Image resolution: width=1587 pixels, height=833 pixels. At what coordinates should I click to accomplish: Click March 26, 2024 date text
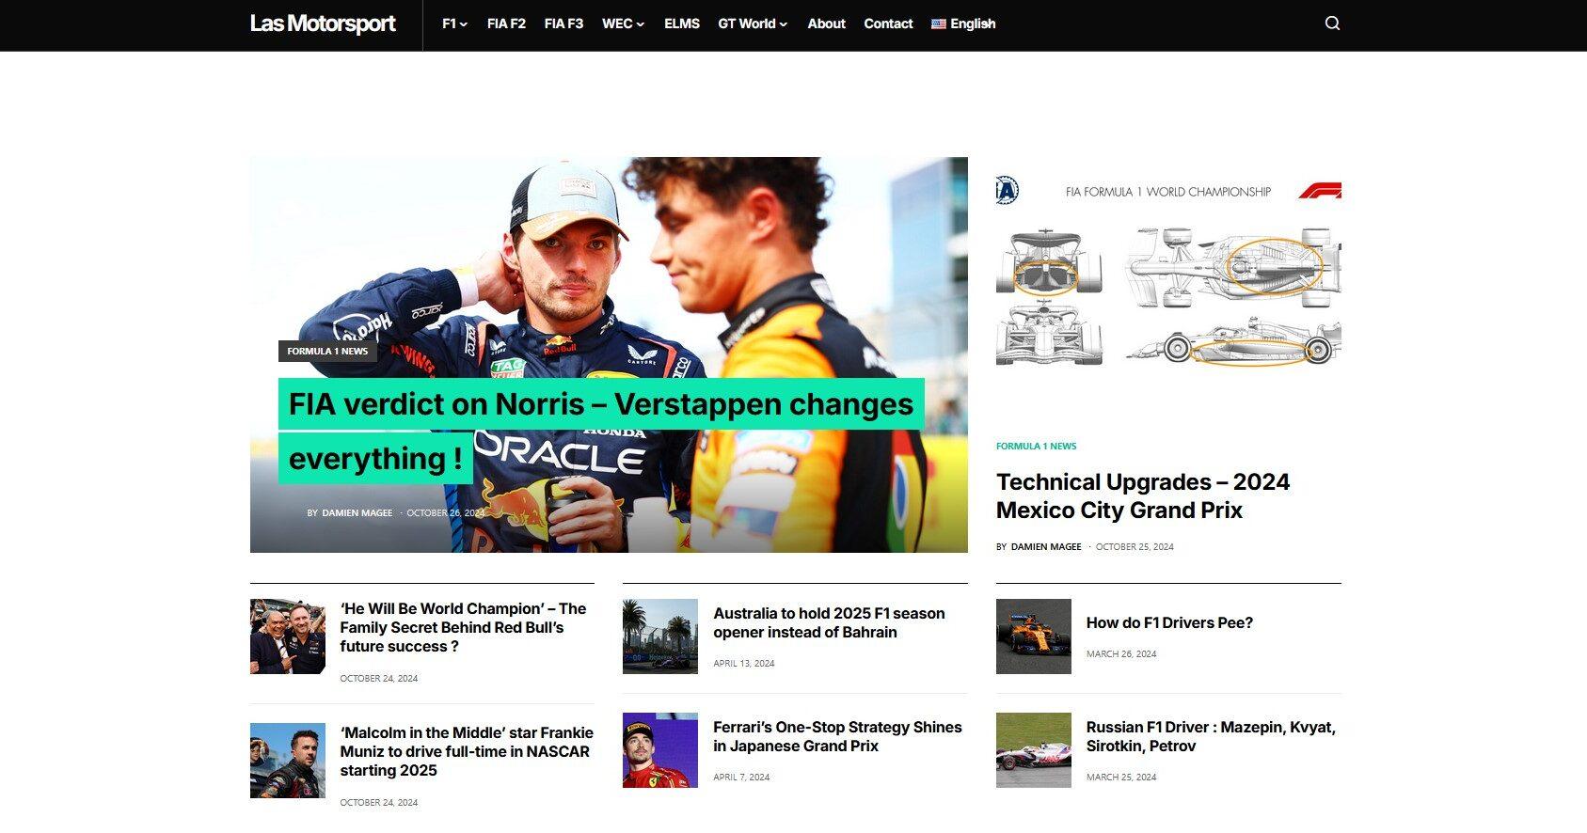pyautogui.click(x=1121, y=654)
